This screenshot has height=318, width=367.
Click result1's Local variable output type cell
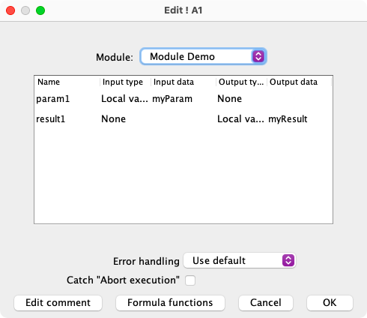[x=241, y=118]
